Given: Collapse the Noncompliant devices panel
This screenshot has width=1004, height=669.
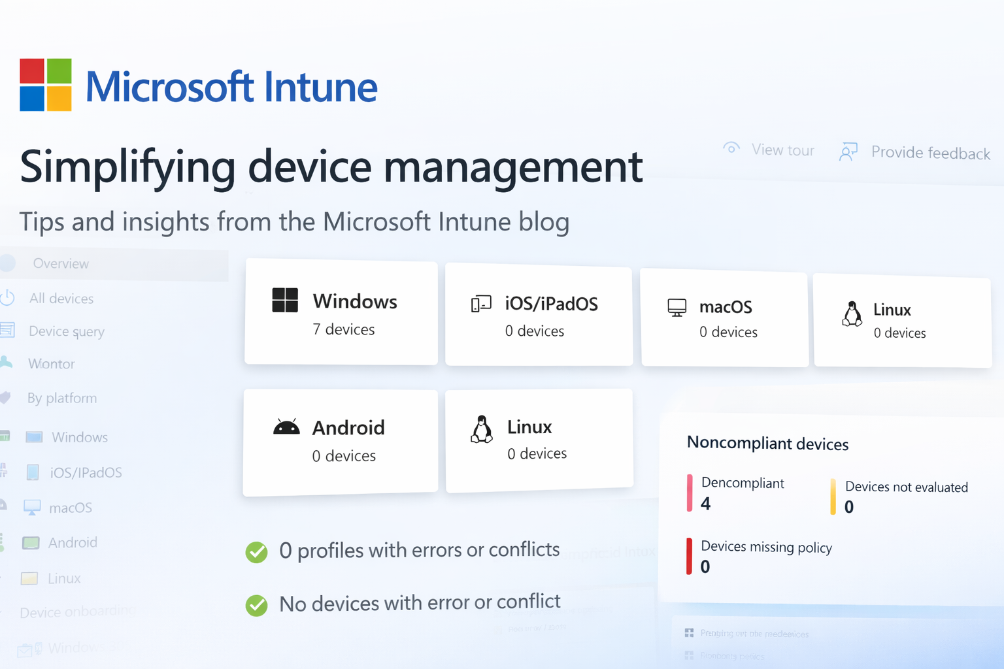Looking at the screenshot, I should [x=767, y=444].
